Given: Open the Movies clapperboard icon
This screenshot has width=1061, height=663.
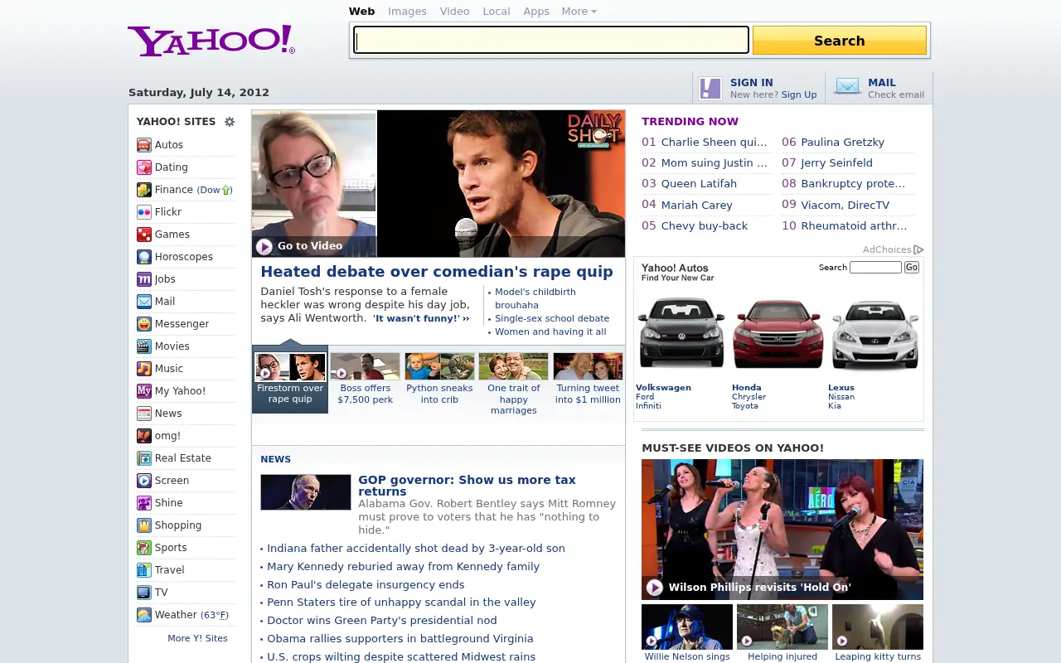Looking at the screenshot, I should [144, 346].
